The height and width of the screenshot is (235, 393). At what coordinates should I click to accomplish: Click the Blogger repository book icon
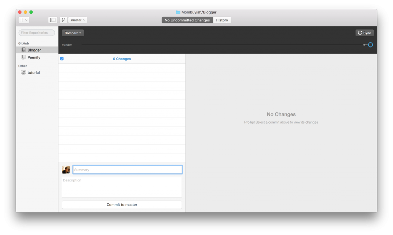[23, 50]
